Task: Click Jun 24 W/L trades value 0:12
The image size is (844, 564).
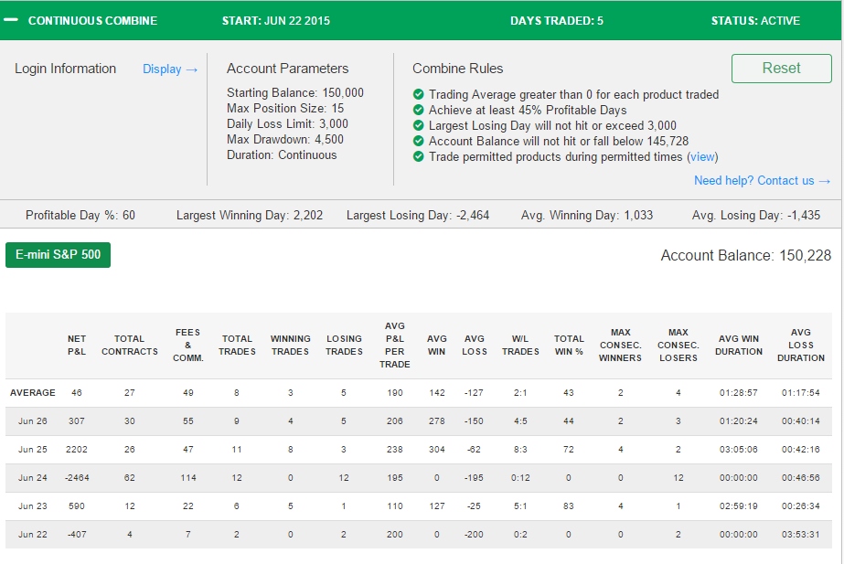Action: [x=520, y=478]
